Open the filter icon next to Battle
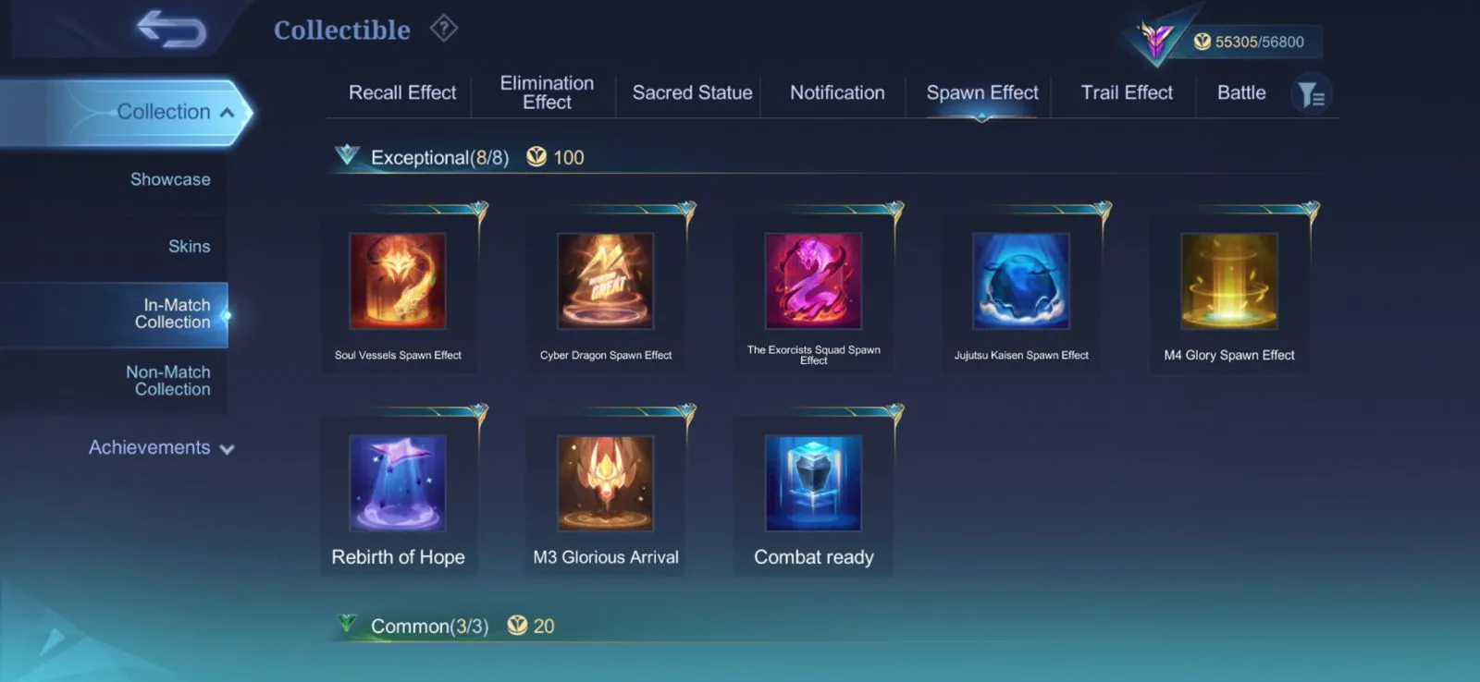The image size is (1480, 682). (1311, 94)
